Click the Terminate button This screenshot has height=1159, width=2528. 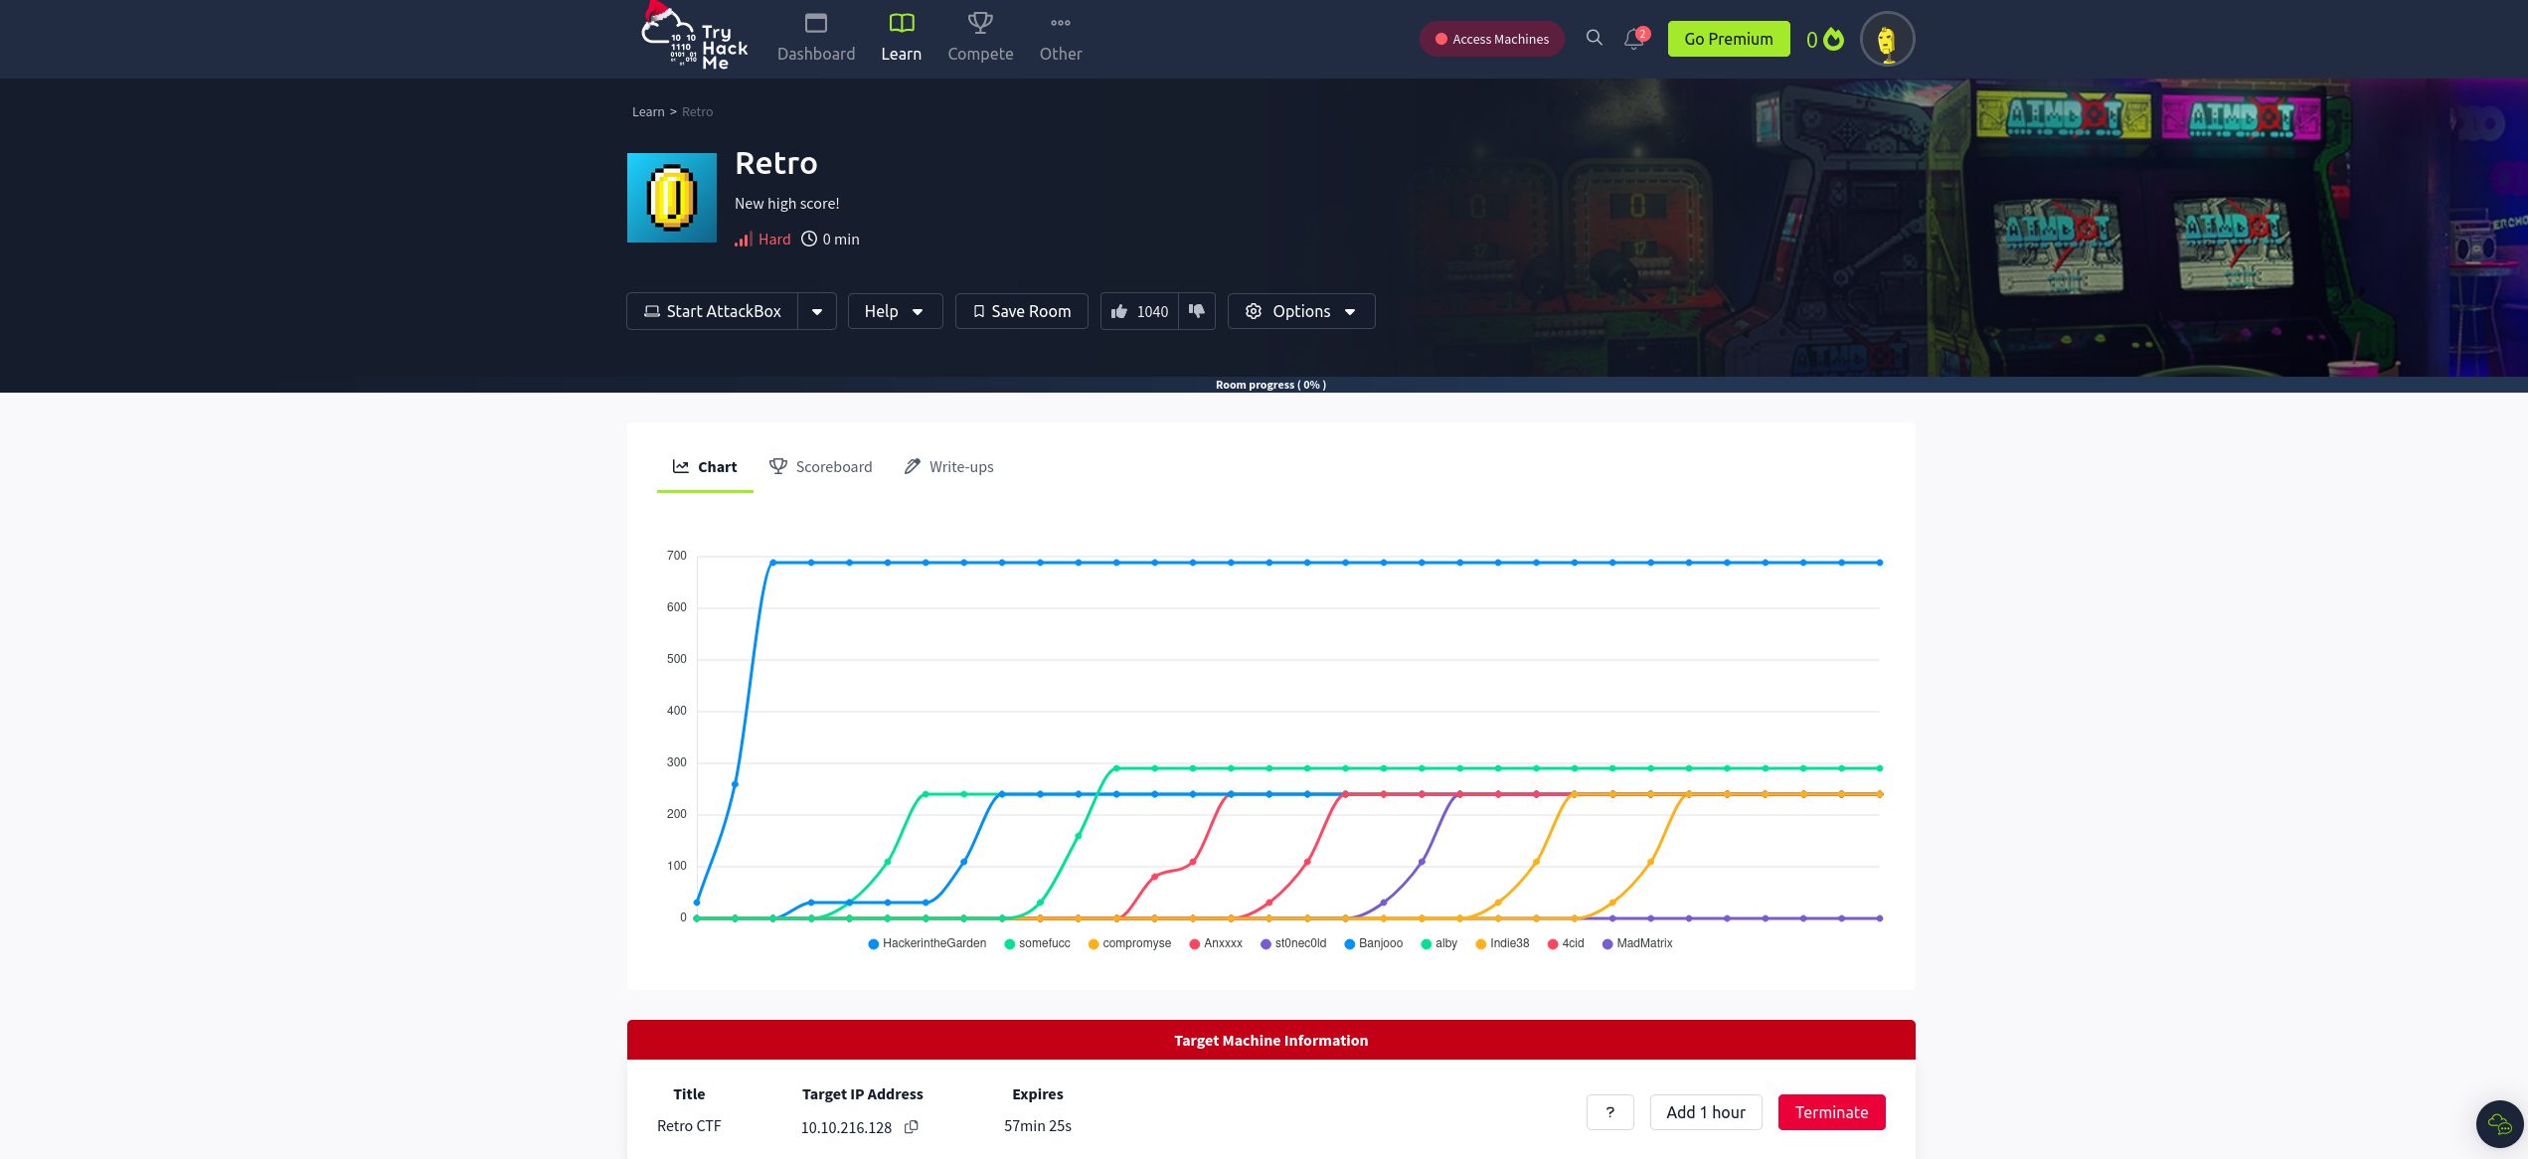click(1830, 1112)
